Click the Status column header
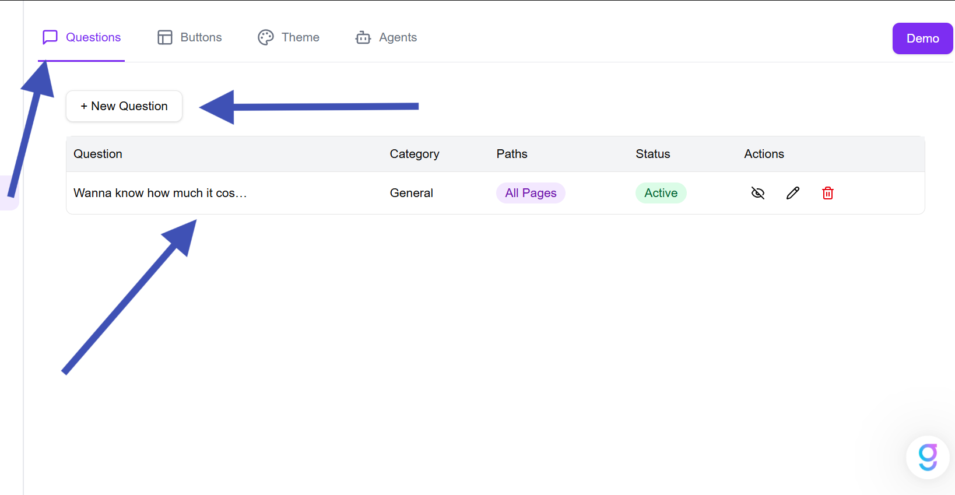 point(653,154)
